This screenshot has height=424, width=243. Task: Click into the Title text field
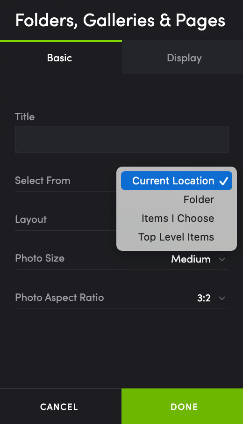pyautogui.click(x=121, y=139)
